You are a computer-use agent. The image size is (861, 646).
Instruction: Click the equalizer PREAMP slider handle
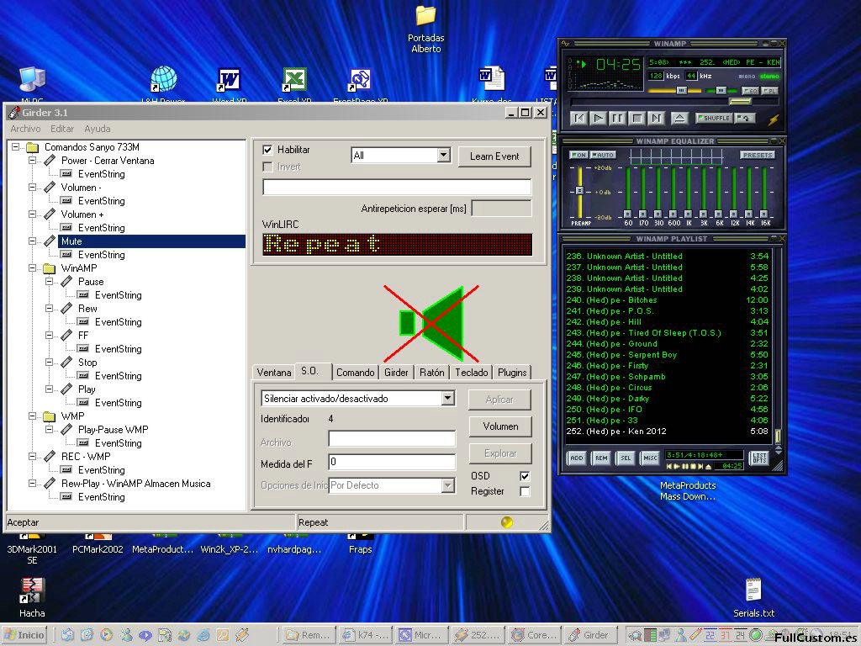[579, 191]
